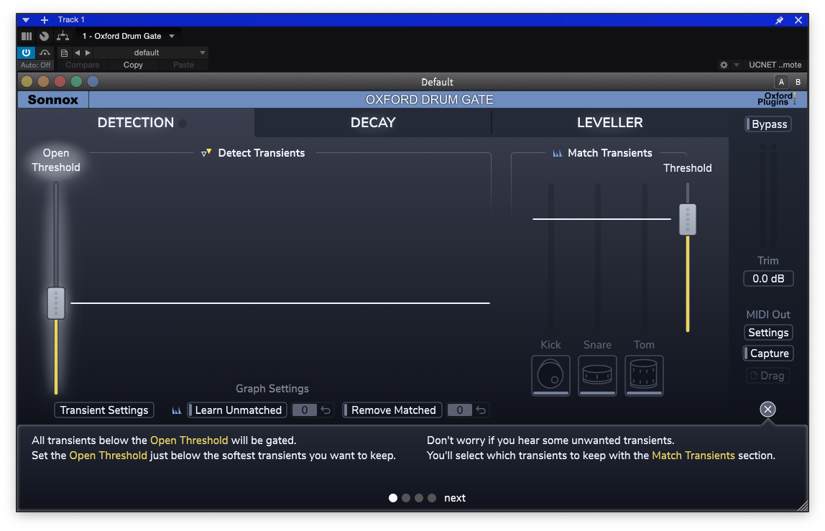Click Remove Matched count field
825x531 pixels.
[x=459, y=410]
